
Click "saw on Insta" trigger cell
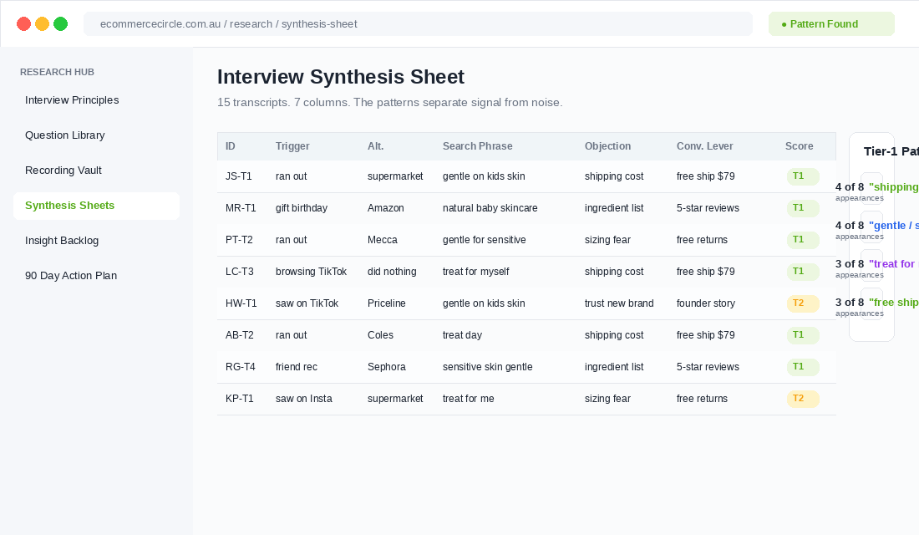click(x=303, y=398)
